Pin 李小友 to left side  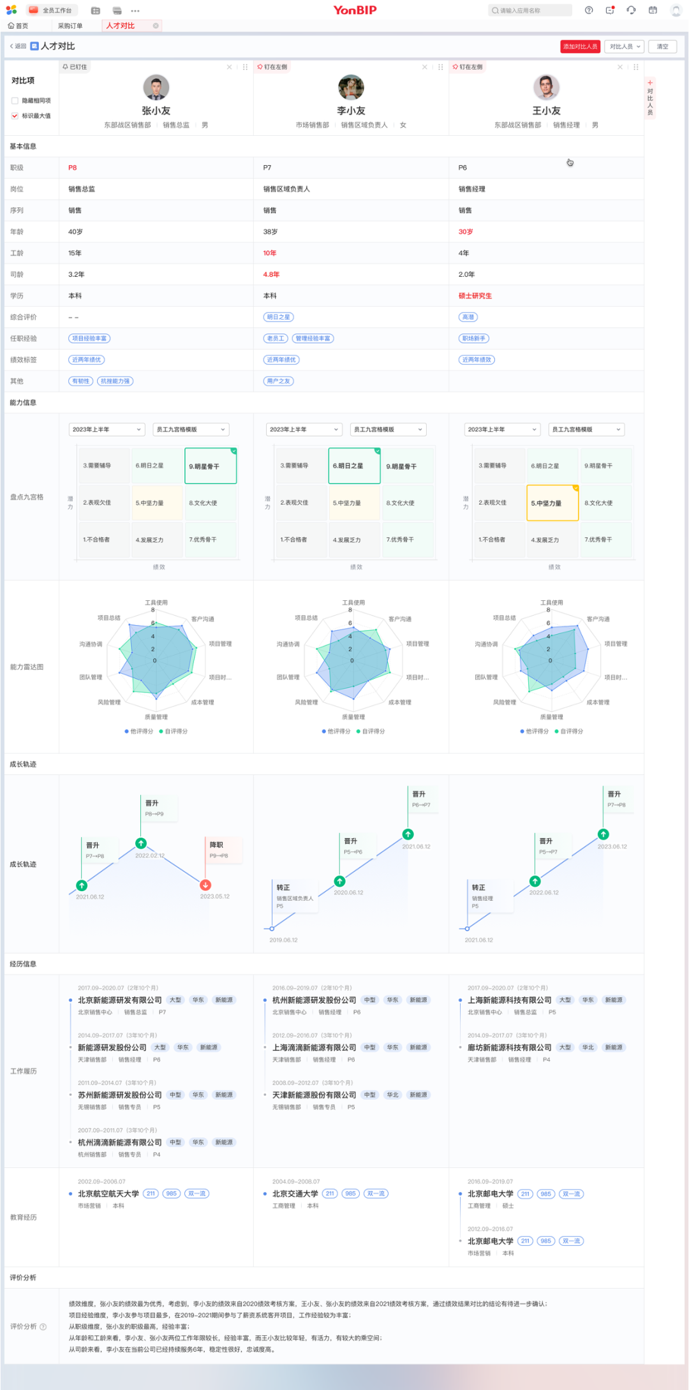coord(272,67)
